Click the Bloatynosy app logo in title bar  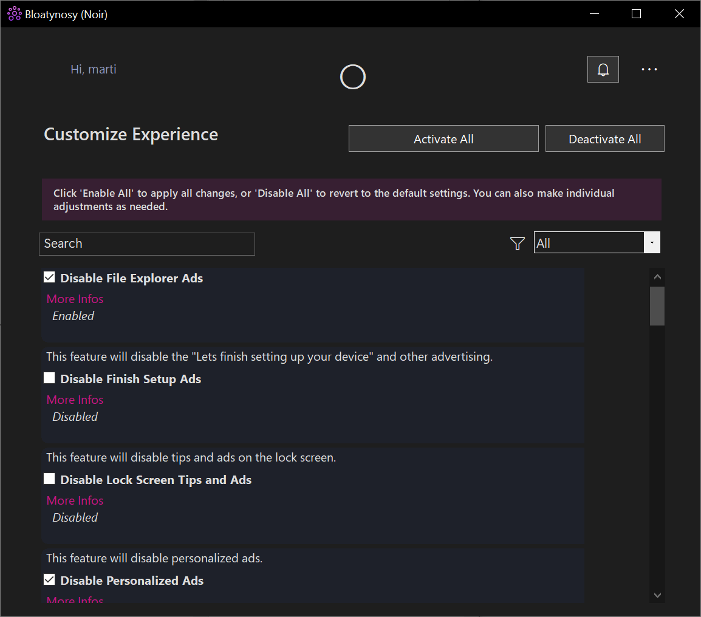[14, 14]
